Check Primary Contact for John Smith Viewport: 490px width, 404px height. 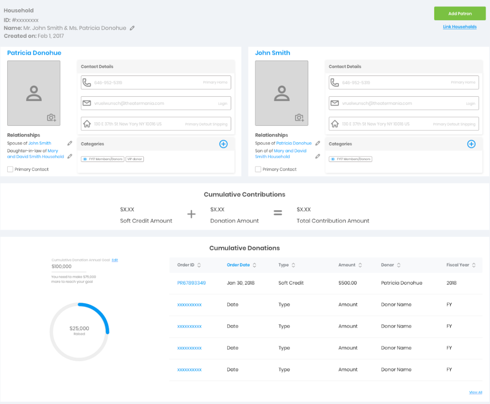click(x=258, y=169)
